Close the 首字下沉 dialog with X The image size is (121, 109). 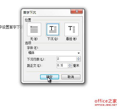[x=77, y=11]
